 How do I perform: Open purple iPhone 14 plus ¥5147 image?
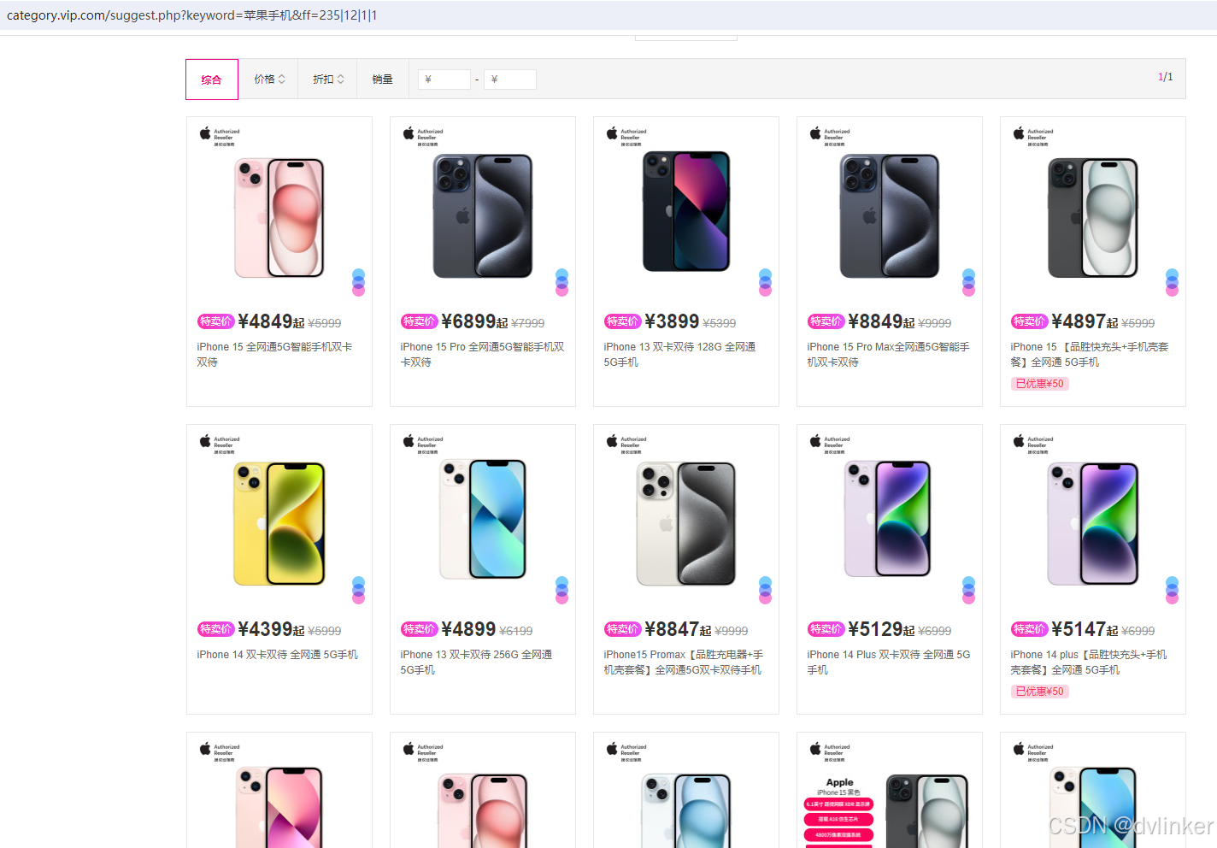[1093, 524]
